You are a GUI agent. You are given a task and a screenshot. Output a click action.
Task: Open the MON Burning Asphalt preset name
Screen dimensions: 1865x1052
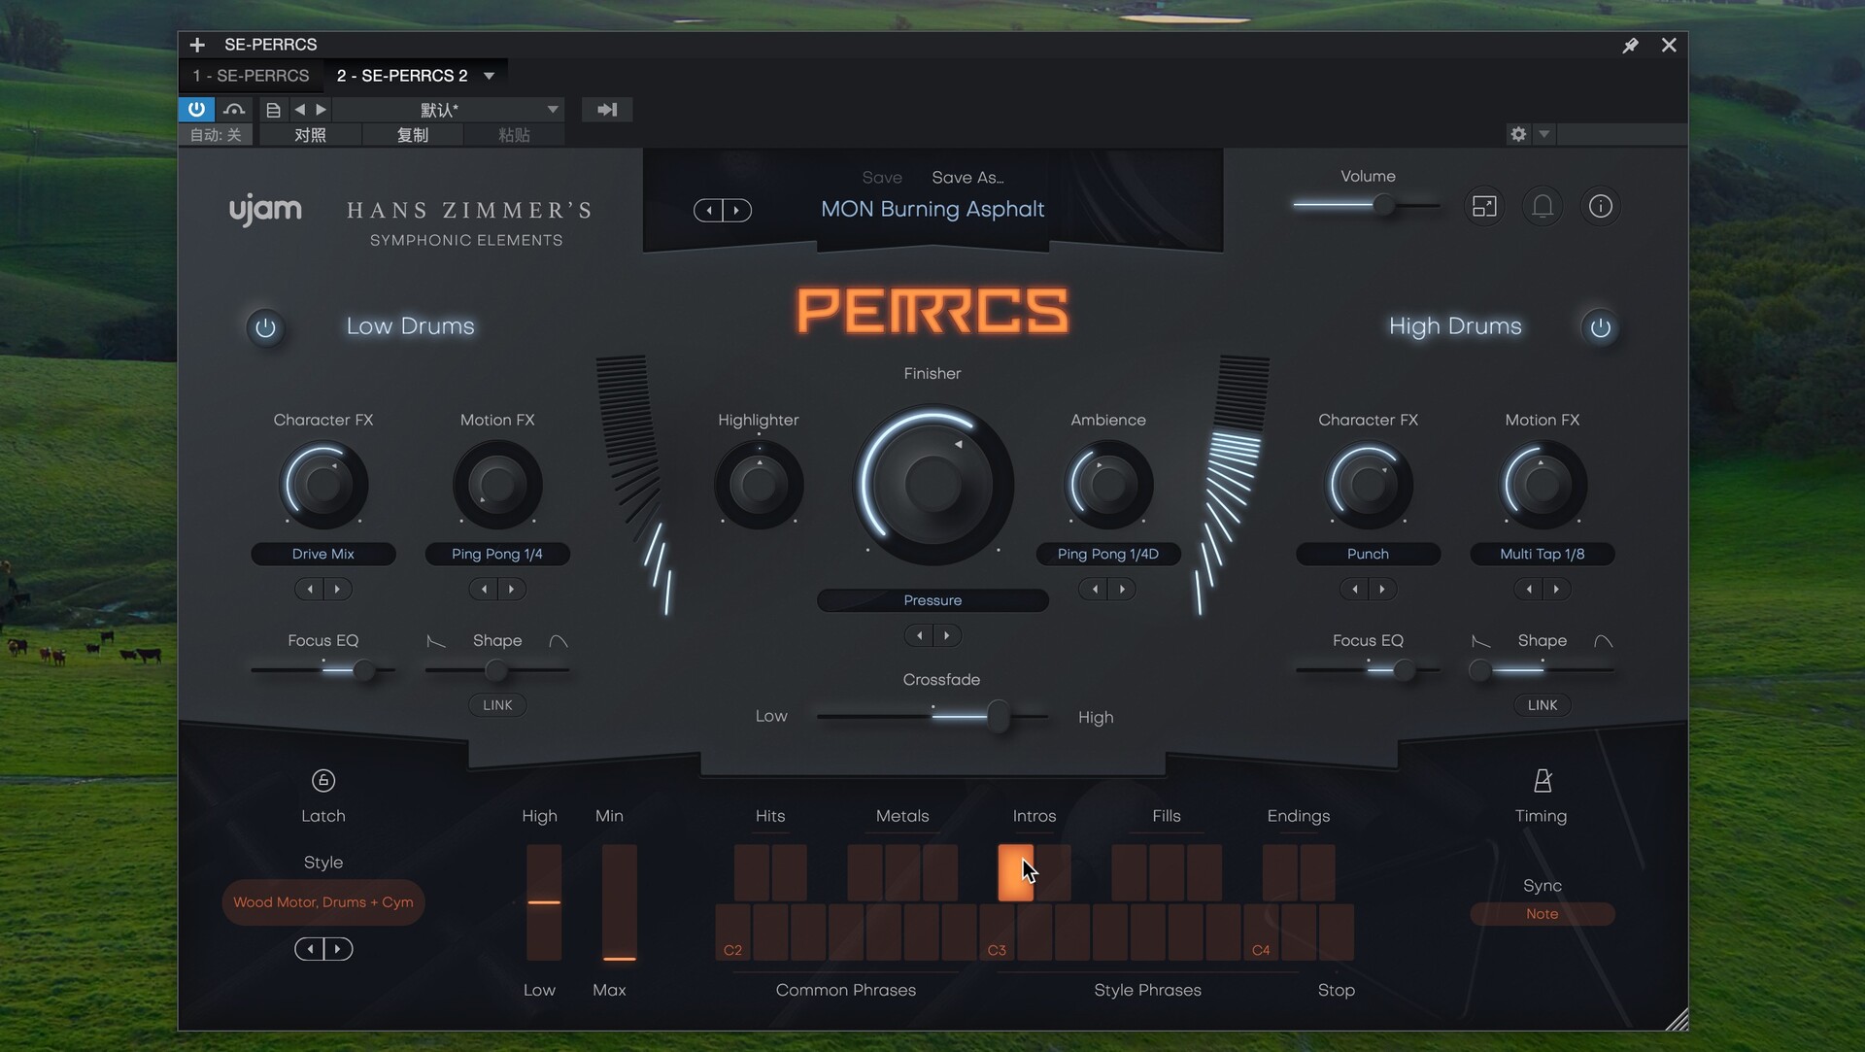932,209
